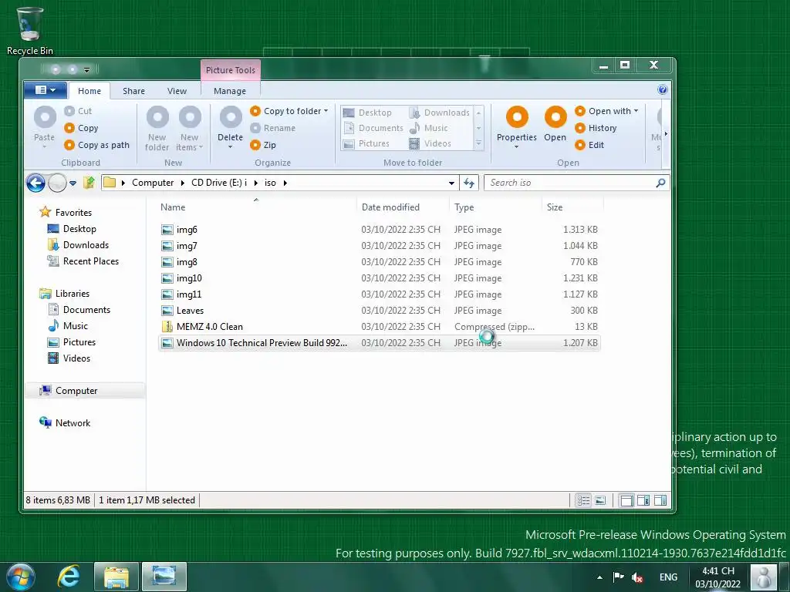This screenshot has width=790, height=592.
Task: Open the Explorer help icon
Action: (662, 89)
